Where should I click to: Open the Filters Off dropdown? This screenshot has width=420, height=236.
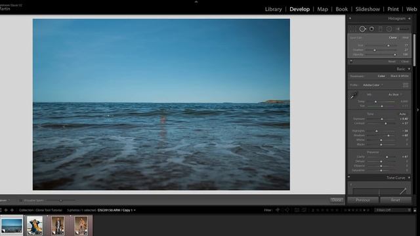(x=393, y=210)
